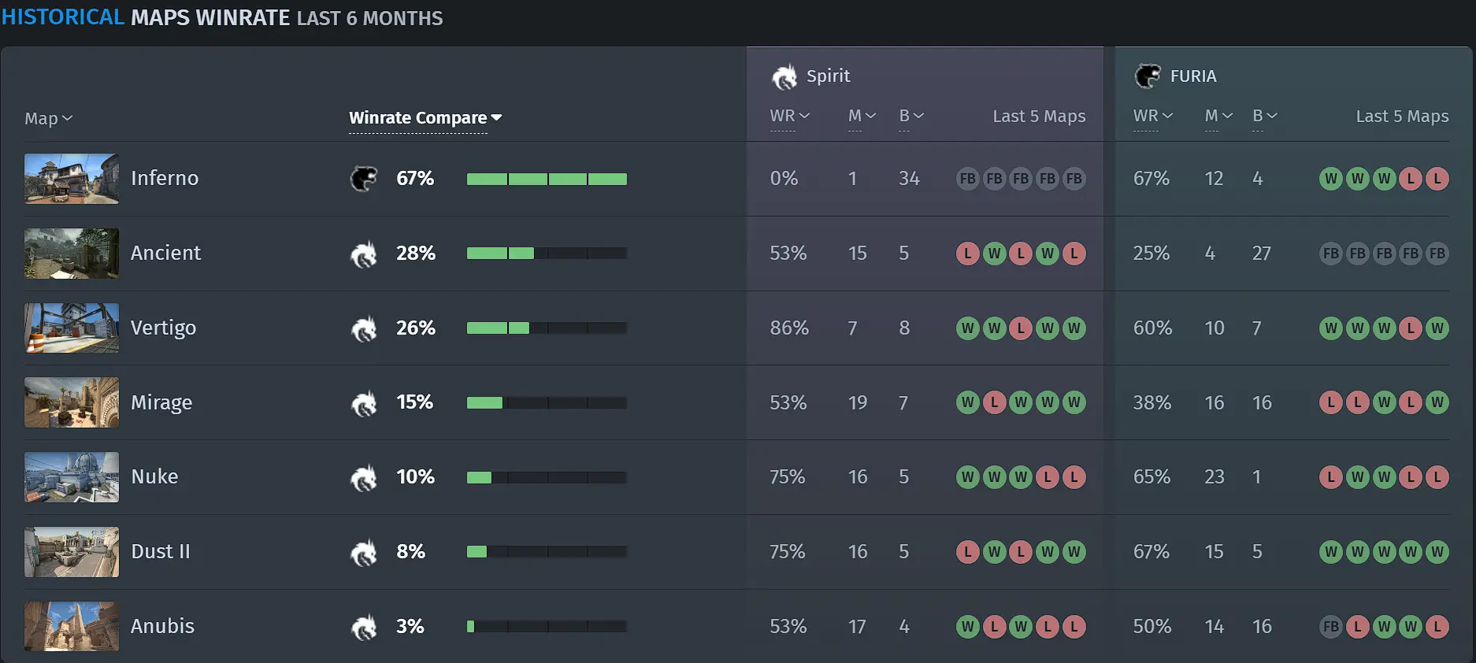The width and height of the screenshot is (1476, 663).
Task: Click the first L result in Spirit's Dust II row
Action: pos(968,552)
